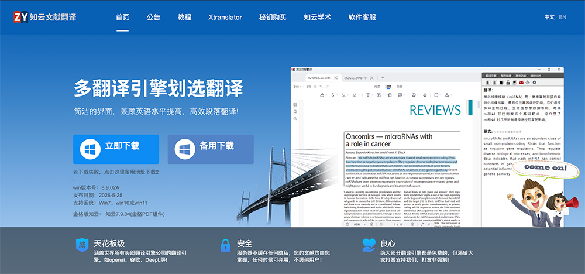Click the search magnifier in PDF sidebar

coord(295,118)
